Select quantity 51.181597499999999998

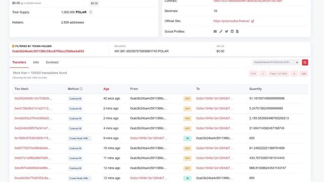tap(267, 99)
